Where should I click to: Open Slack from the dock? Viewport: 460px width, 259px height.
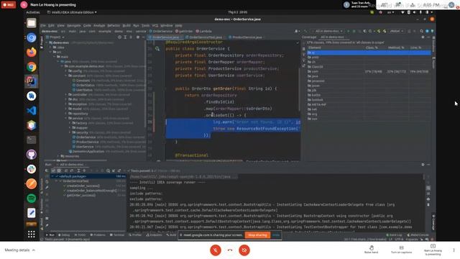coord(32,169)
